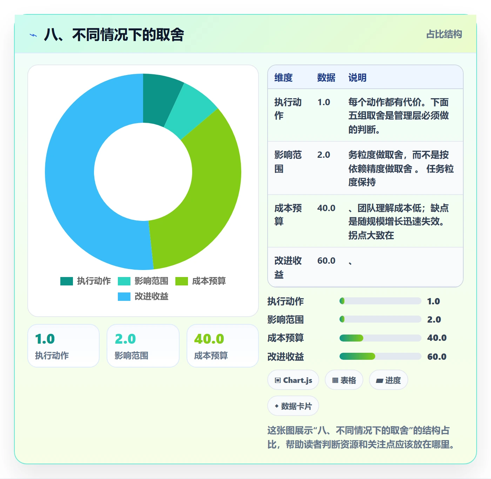Toggle the 成本预算 legend color swatch
The image size is (491, 479).
(182, 281)
